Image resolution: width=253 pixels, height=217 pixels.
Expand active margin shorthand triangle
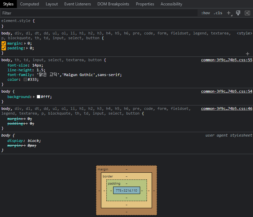point(25,43)
